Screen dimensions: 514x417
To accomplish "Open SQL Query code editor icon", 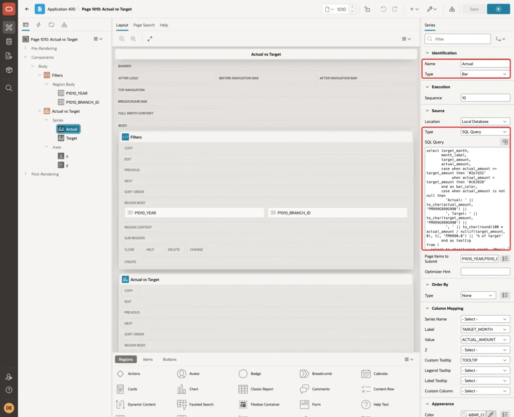I will pyautogui.click(x=505, y=142).
